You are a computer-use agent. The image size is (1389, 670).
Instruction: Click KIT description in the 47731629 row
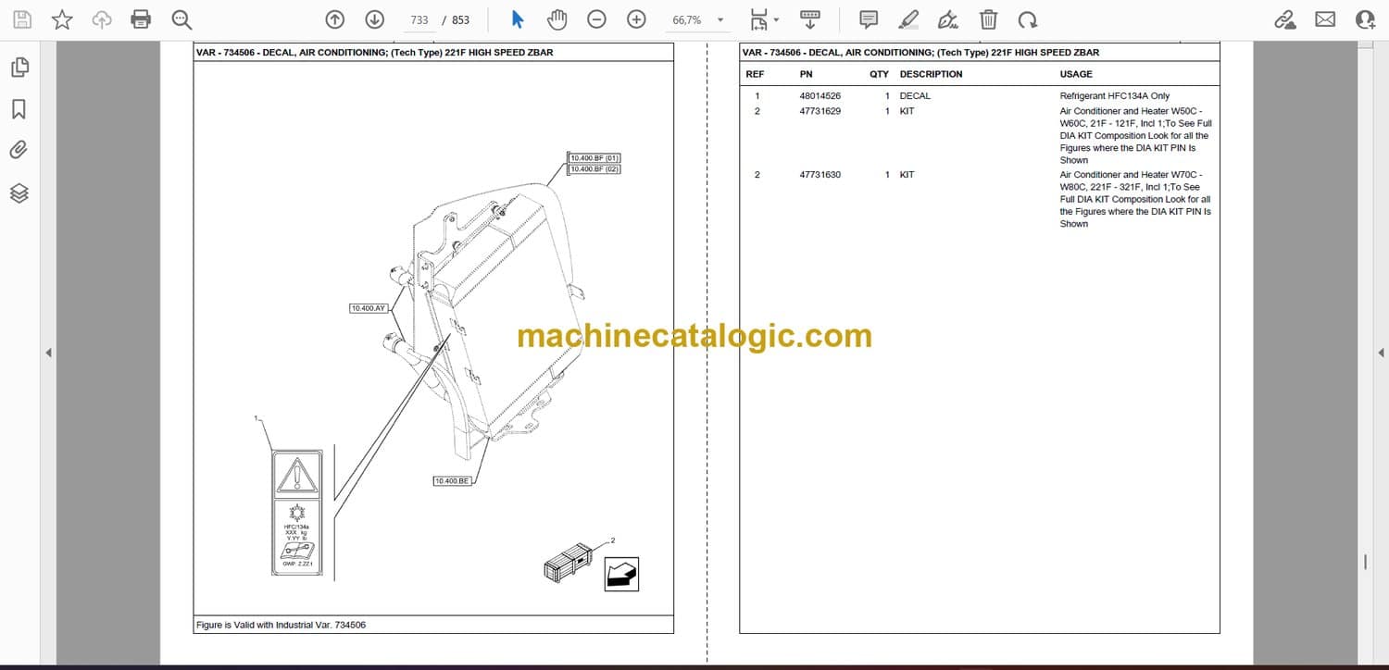click(907, 111)
